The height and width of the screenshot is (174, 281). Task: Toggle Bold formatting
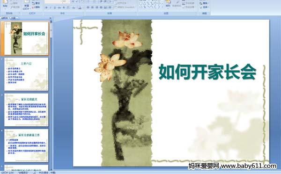pos(46,7)
